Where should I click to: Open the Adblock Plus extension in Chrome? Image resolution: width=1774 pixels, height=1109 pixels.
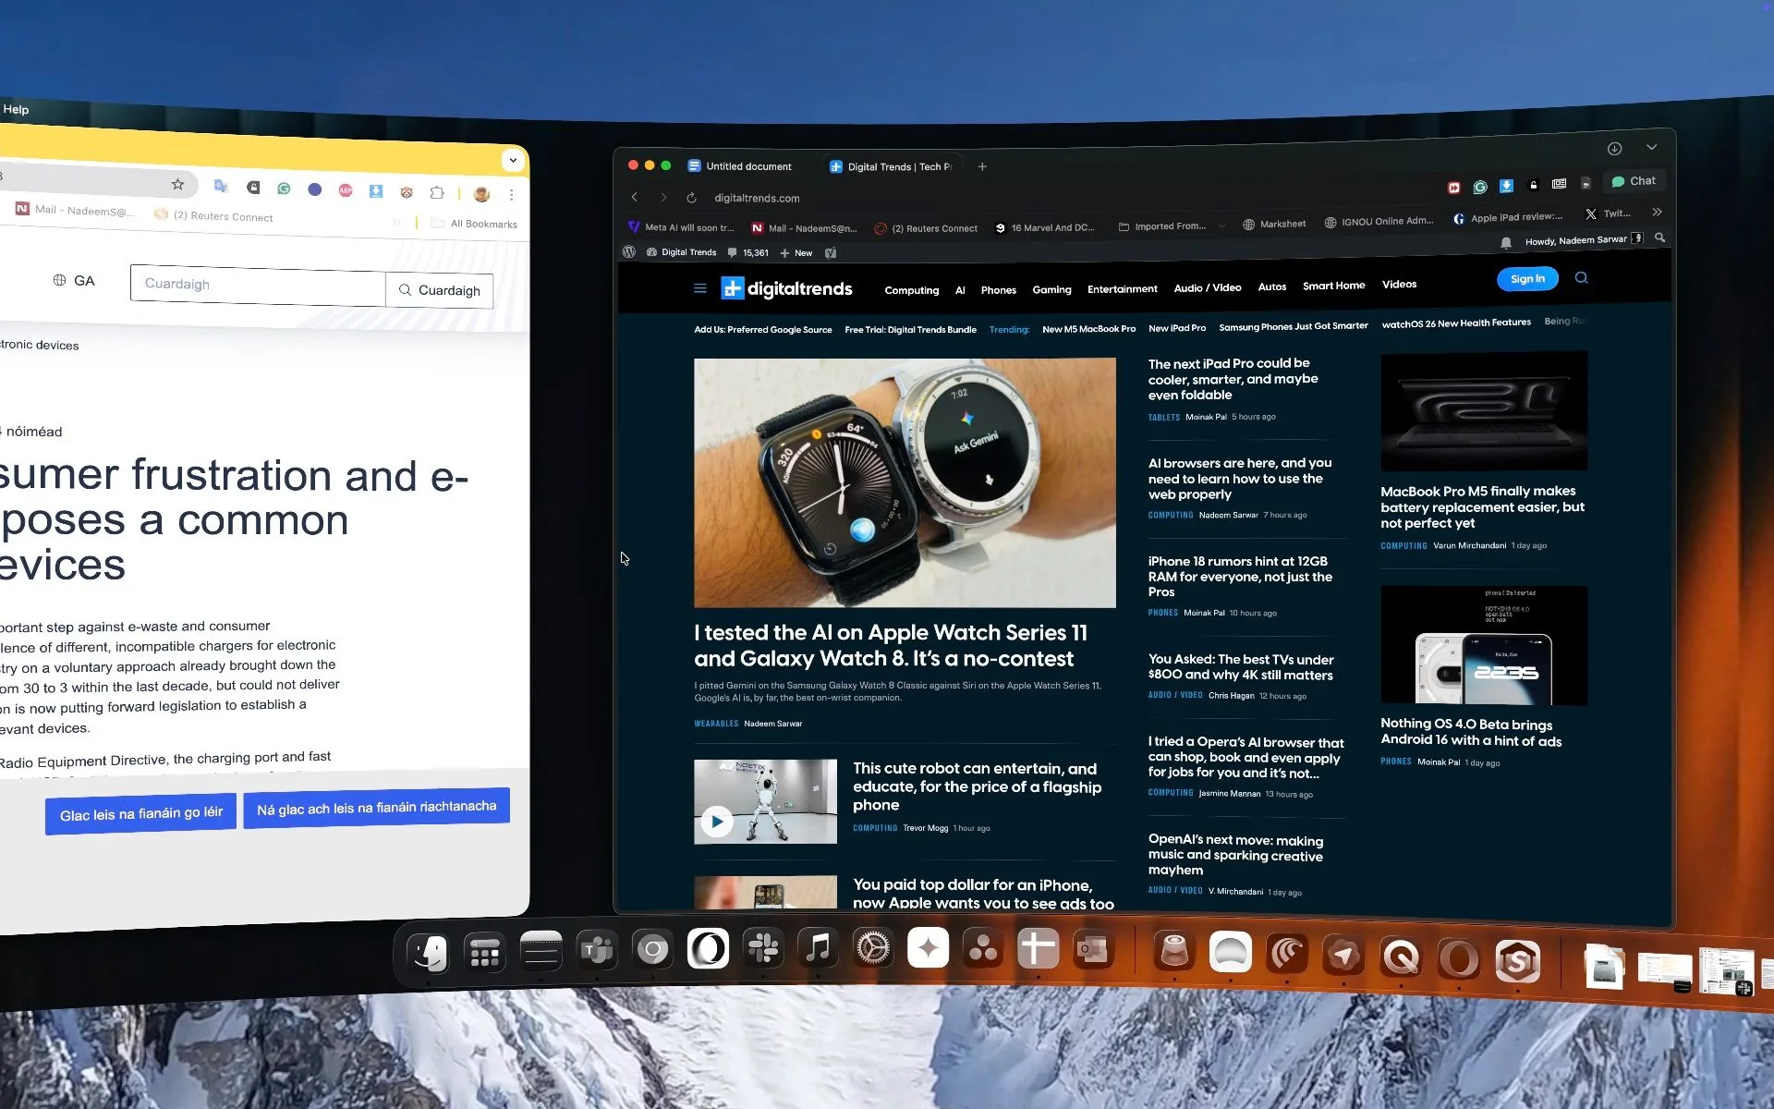coord(346,190)
